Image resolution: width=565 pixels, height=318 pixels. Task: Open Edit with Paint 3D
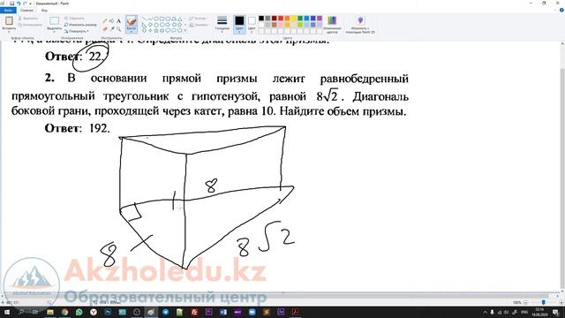click(x=360, y=24)
